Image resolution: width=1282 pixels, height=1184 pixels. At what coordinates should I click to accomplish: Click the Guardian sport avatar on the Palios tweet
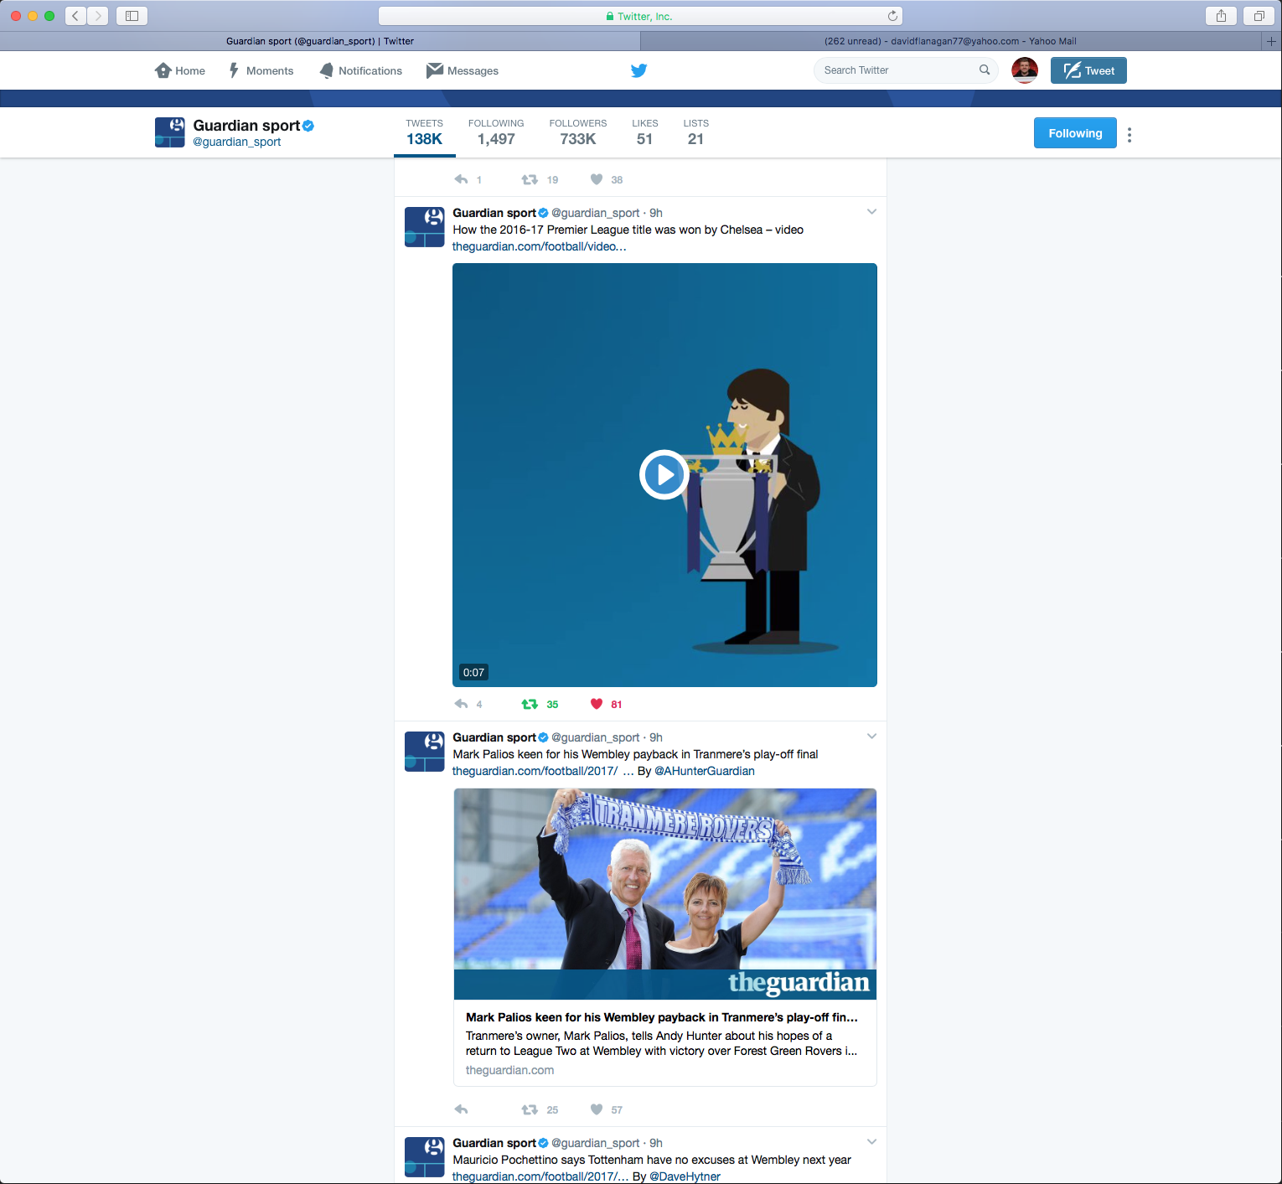(425, 752)
